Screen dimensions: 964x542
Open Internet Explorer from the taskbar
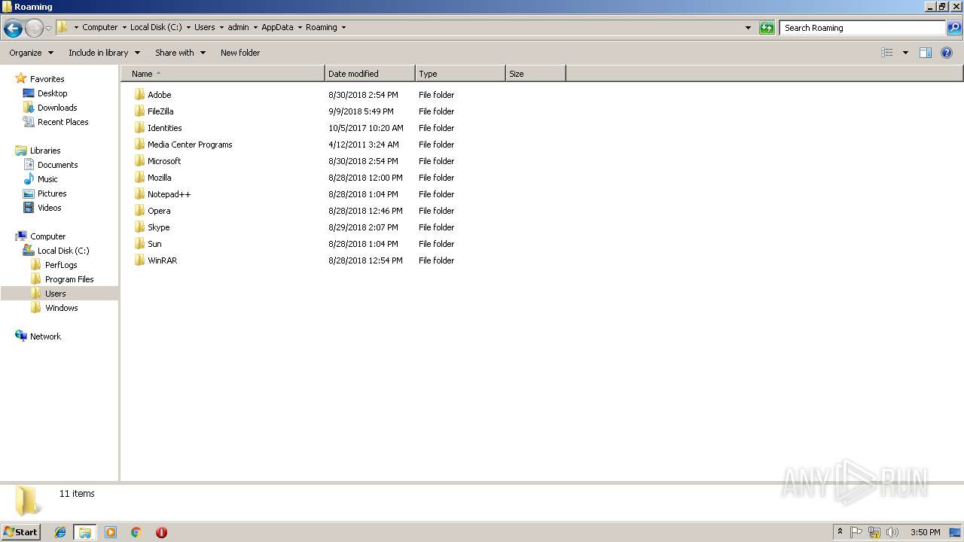(x=60, y=532)
